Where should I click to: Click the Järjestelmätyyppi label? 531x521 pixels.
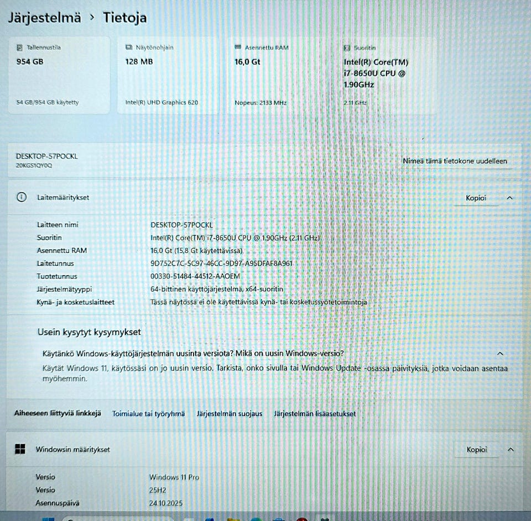pos(64,290)
